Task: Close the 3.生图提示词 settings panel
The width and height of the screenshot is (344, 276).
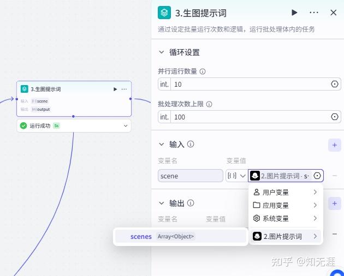Action: click(333, 13)
